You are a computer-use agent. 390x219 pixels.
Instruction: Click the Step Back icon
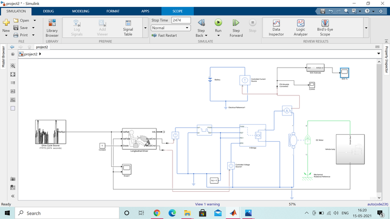201,23
